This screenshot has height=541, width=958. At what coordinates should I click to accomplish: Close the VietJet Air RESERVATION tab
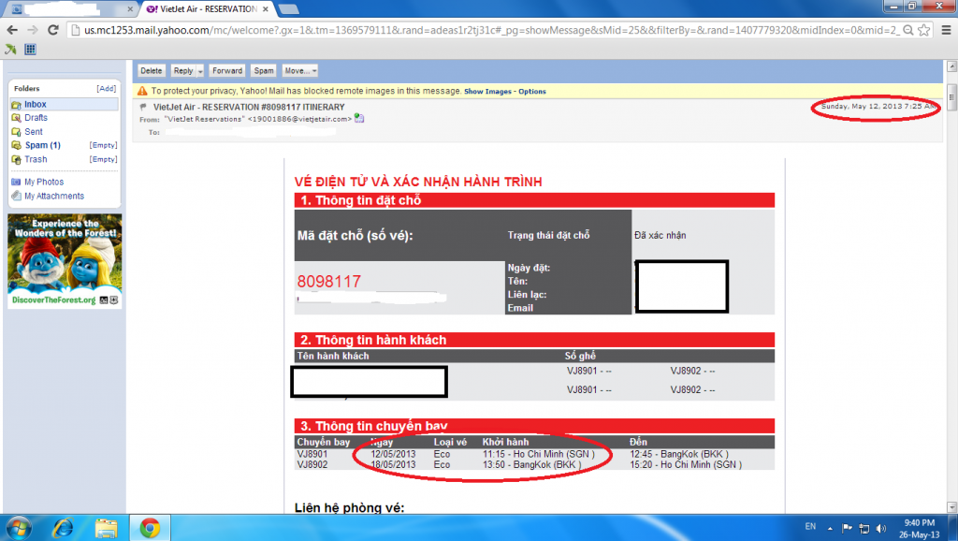click(265, 9)
